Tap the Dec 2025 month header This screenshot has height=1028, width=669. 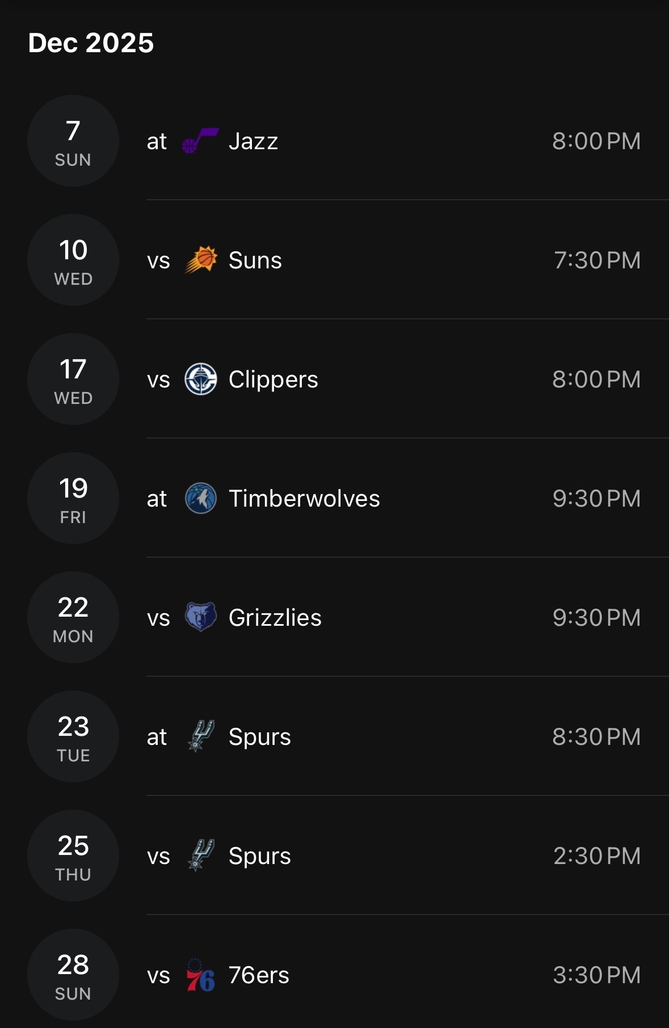click(x=91, y=43)
